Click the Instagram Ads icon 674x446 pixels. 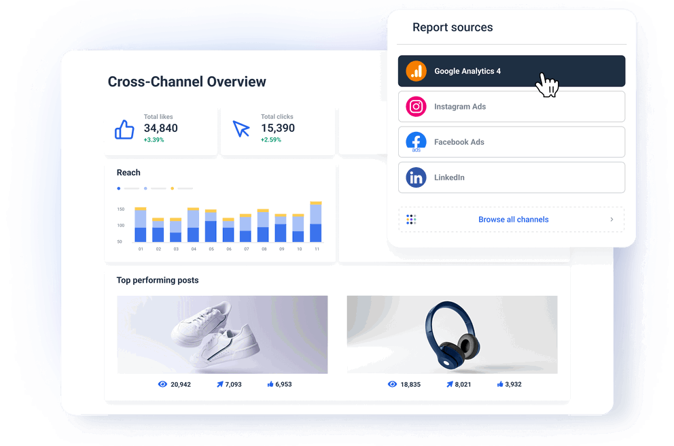[x=416, y=106]
